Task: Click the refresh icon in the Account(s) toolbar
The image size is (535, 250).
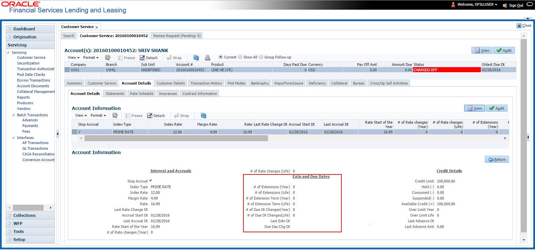Action: (x=196, y=57)
